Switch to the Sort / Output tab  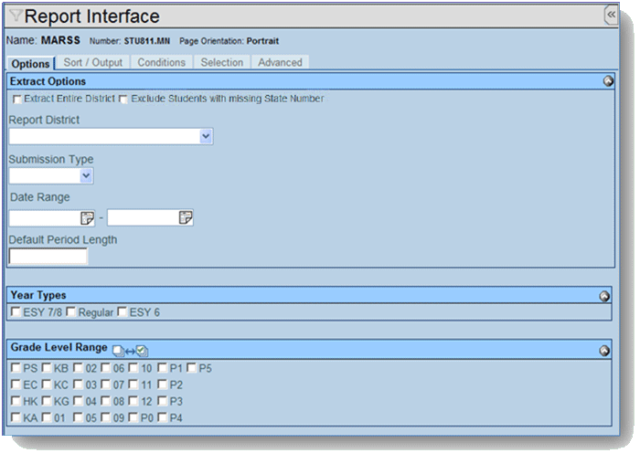pyautogui.click(x=92, y=63)
